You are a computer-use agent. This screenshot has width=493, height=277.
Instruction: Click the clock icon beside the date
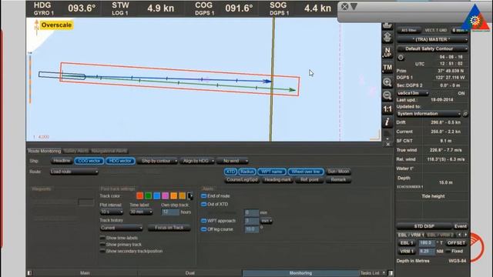(x=401, y=58)
